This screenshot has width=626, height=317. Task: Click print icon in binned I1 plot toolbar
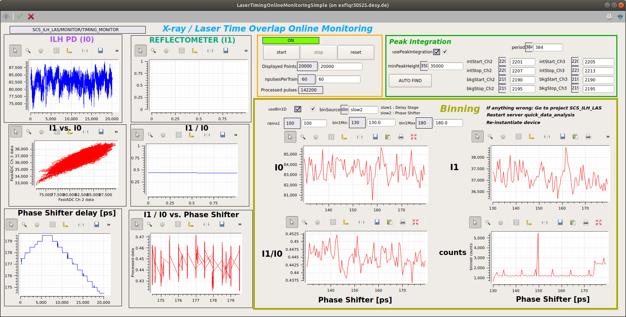point(588,137)
